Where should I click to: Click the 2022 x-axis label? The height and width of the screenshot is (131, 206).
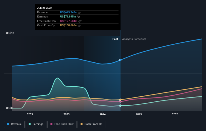(30, 114)
